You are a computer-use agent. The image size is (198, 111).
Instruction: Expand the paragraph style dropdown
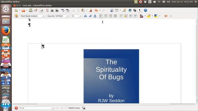coord(44,16)
